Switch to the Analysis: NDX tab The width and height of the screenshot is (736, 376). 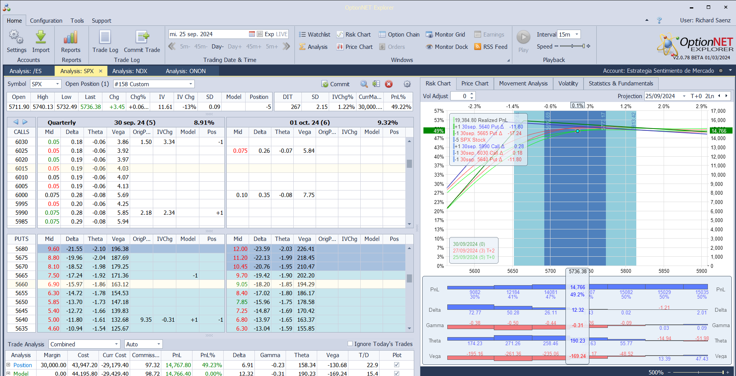click(x=130, y=71)
